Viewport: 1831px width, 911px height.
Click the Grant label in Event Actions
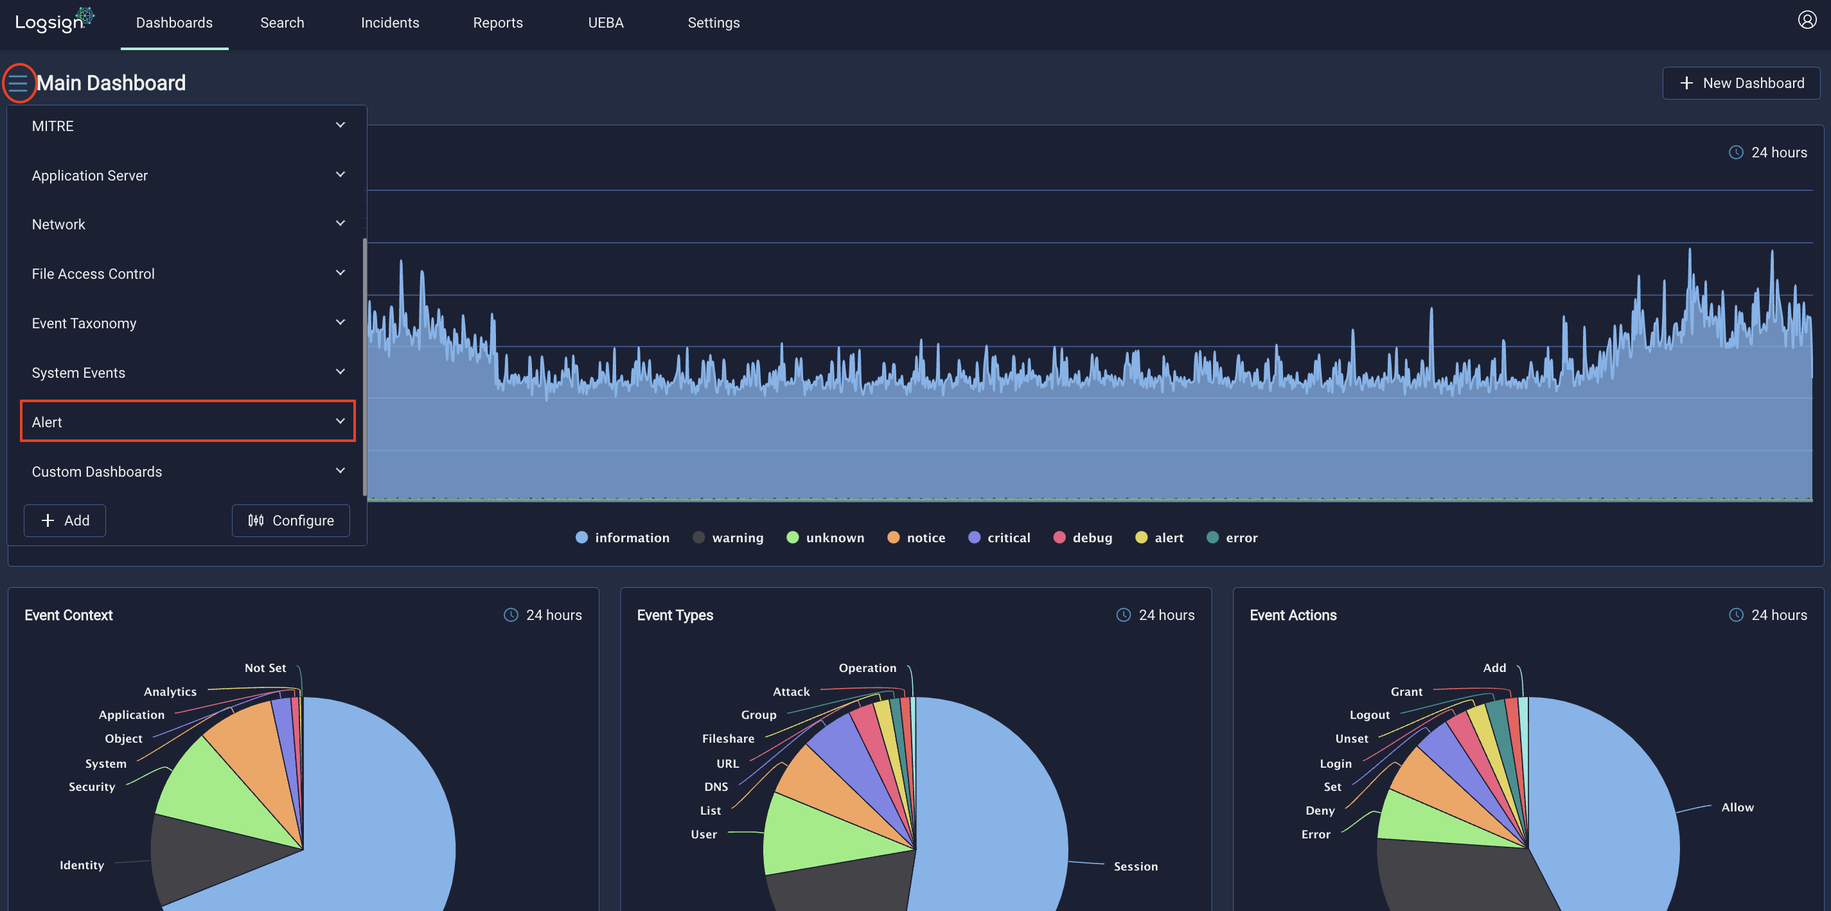coord(1406,691)
